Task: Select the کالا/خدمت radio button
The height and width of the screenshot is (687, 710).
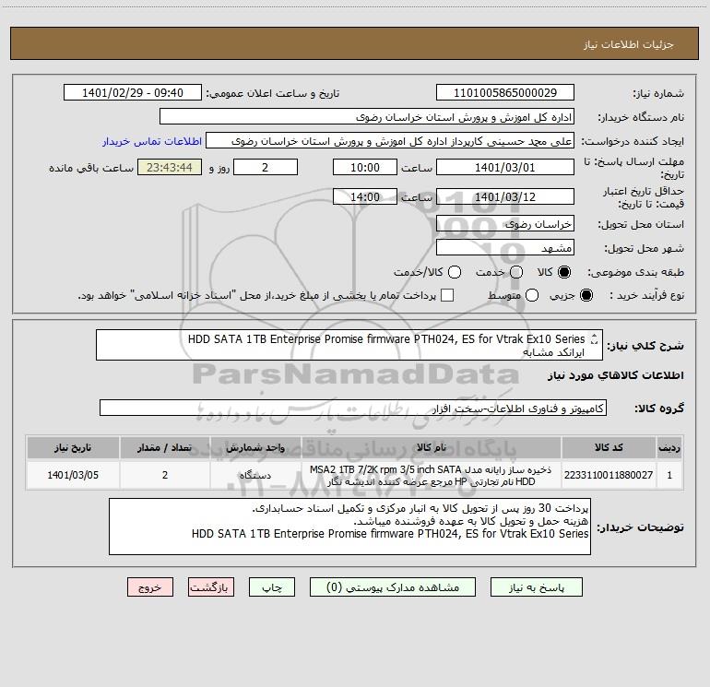Action: [455, 272]
